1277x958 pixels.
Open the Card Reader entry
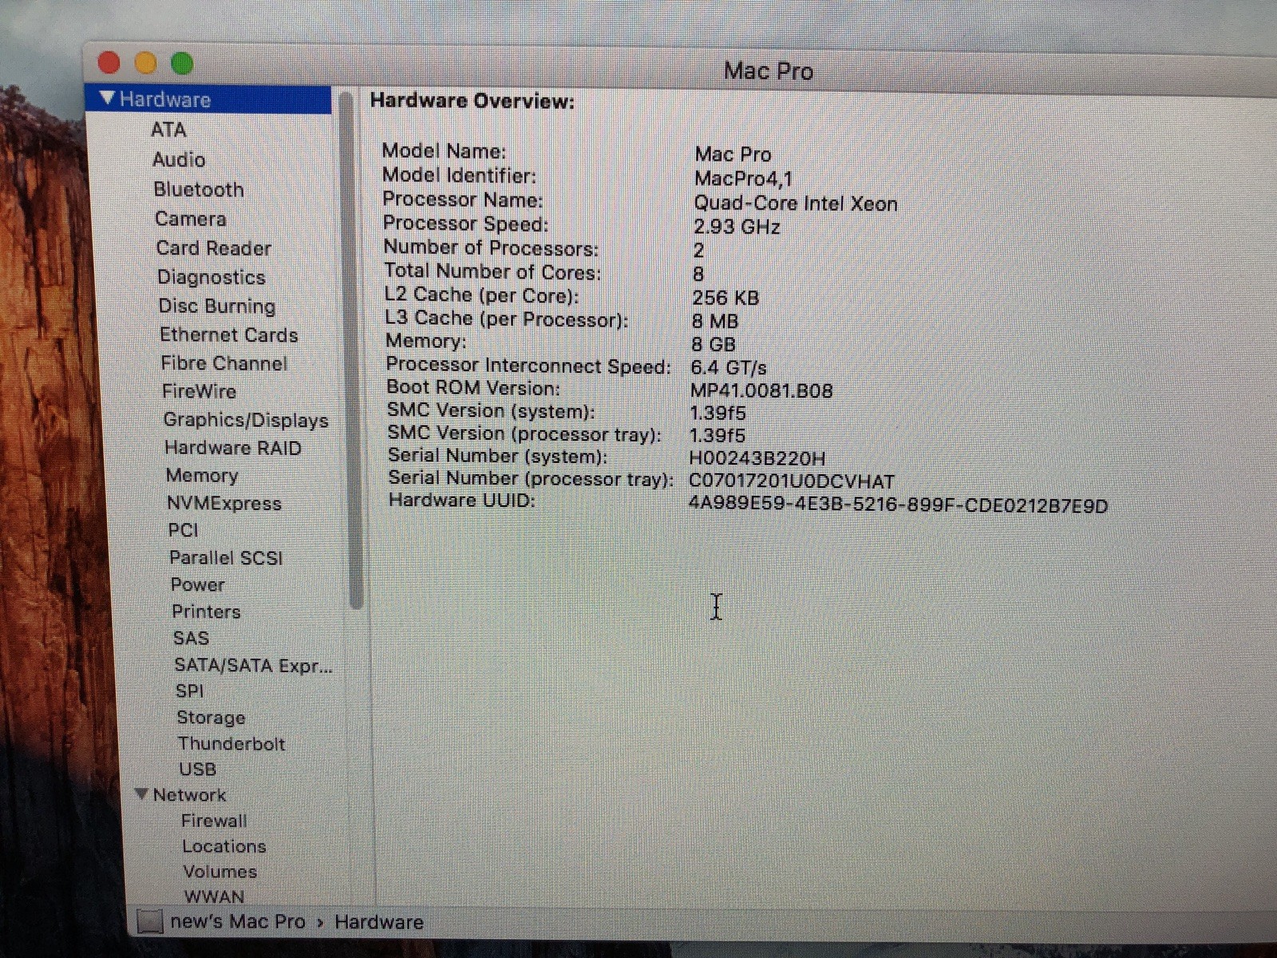(214, 248)
